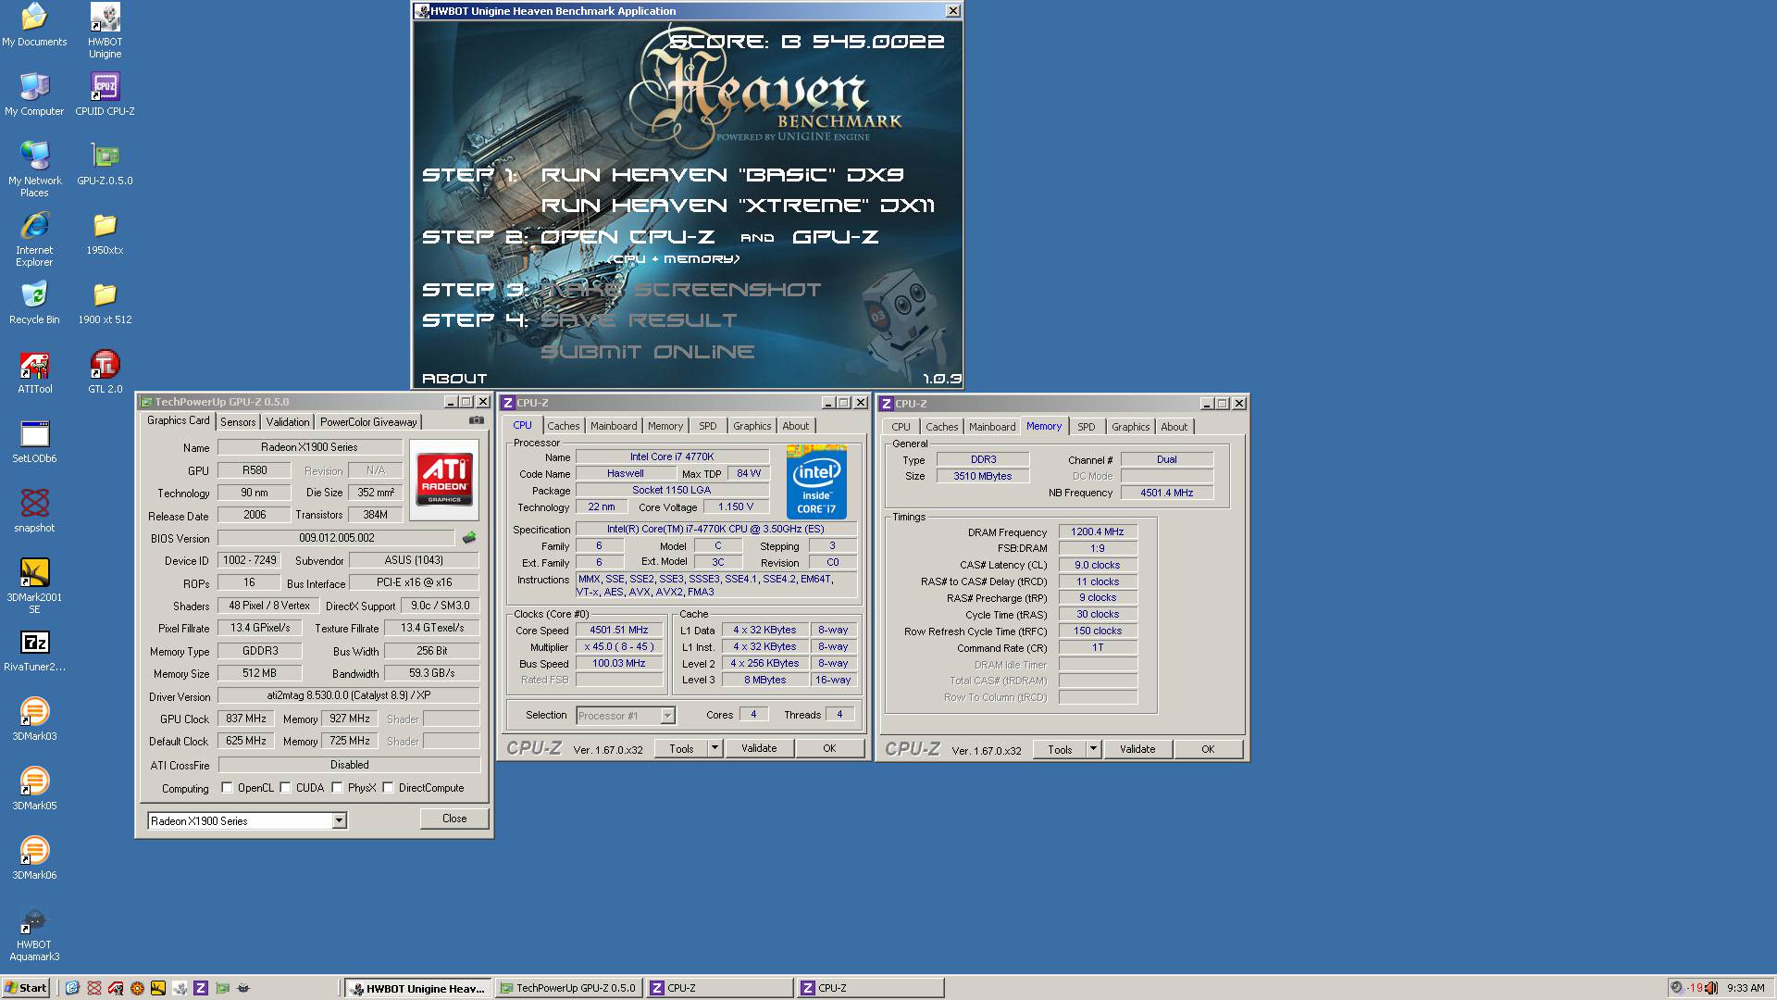Click GPU-Z camera screenshot icon
The width and height of the screenshot is (1777, 1000).
(x=476, y=420)
